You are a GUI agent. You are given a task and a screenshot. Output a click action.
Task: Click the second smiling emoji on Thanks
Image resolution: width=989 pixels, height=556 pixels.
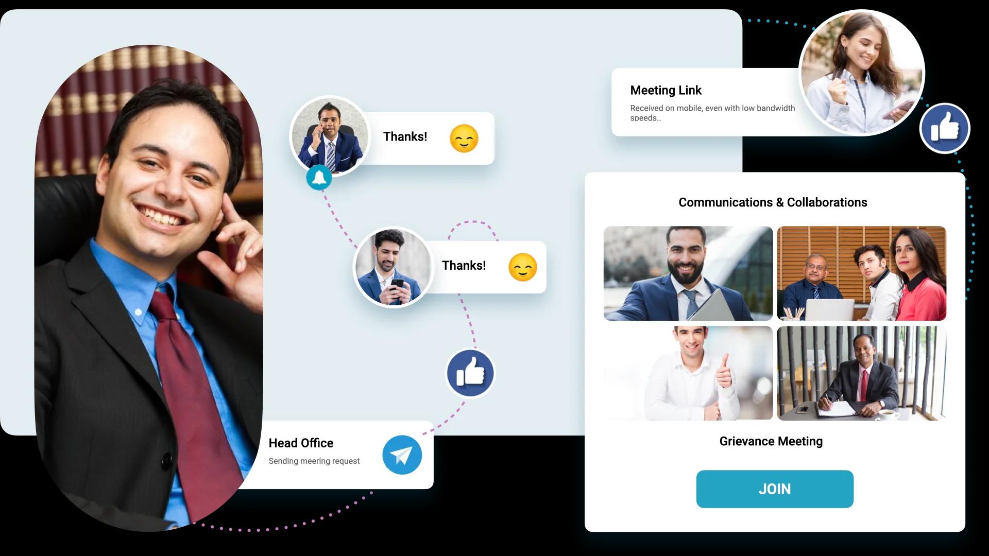(x=522, y=266)
